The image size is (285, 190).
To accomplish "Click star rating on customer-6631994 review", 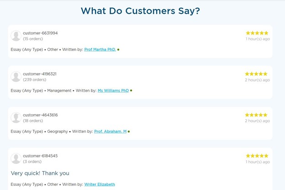I will coord(257,33).
